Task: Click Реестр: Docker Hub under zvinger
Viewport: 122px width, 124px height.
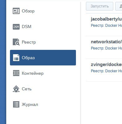Action: tap(106, 71)
